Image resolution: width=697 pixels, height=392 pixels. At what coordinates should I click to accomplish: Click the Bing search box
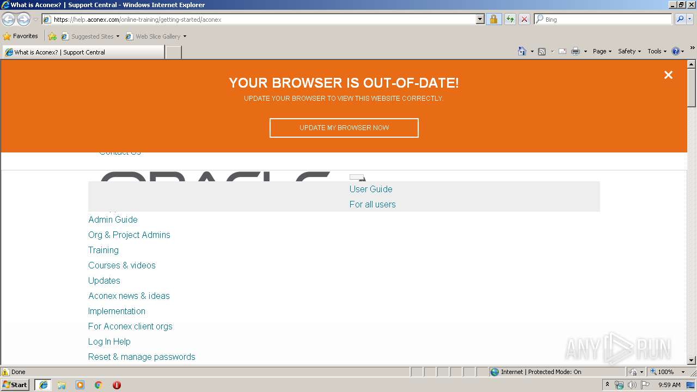coord(603,19)
